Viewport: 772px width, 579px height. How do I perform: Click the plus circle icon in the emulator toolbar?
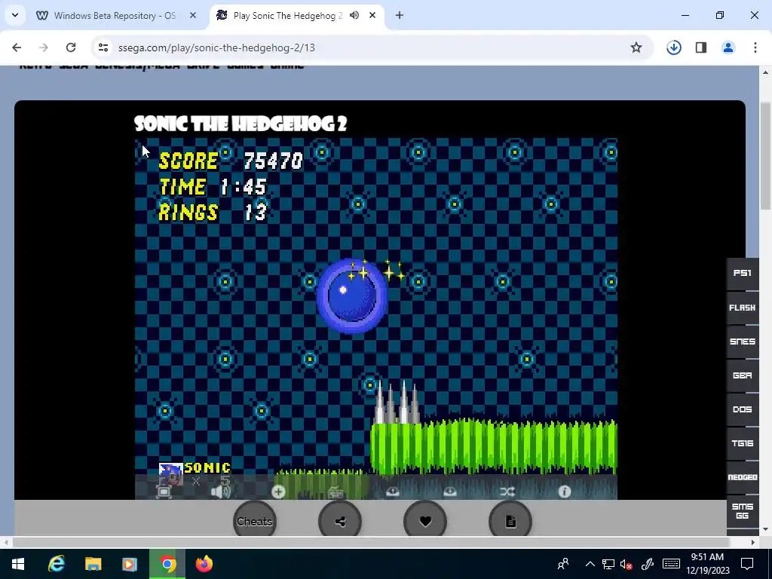(x=278, y=492)
